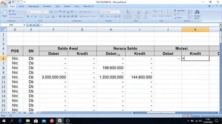Save the workbook from Quick Access Toolbar

[x=9, y=2]
